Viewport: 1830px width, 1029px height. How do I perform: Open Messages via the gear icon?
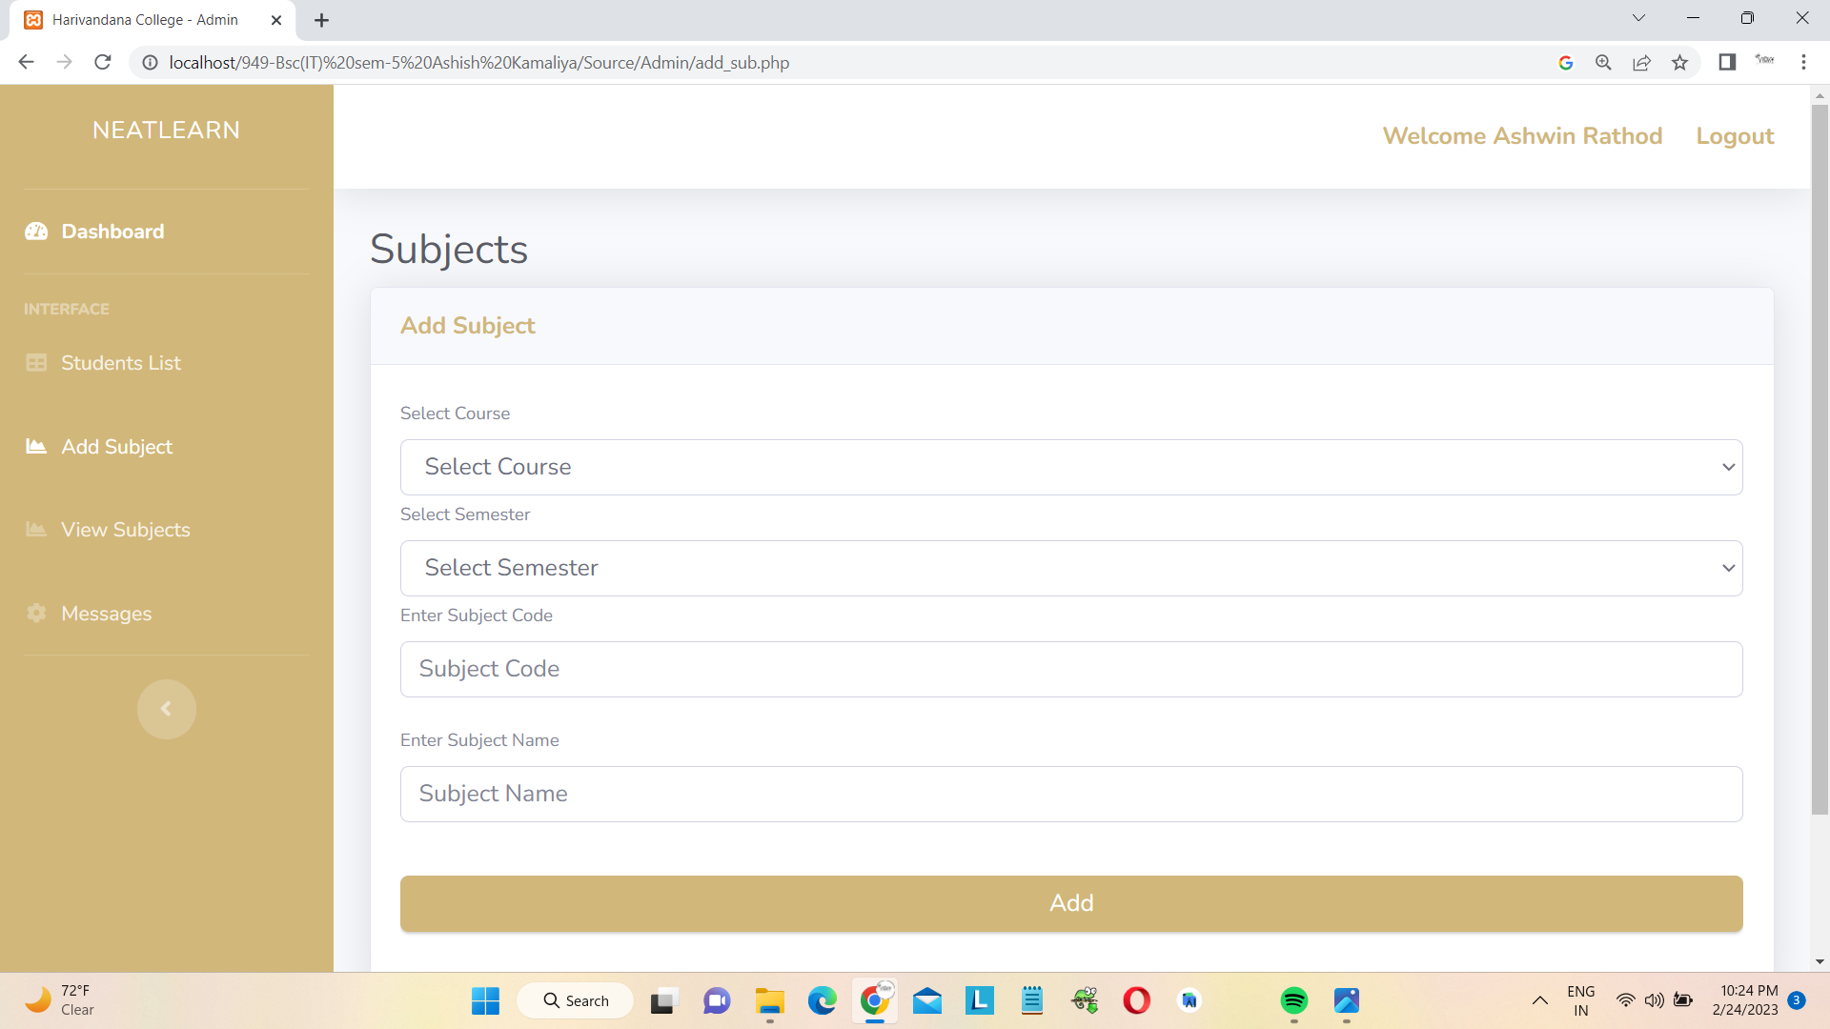[35, 614]
